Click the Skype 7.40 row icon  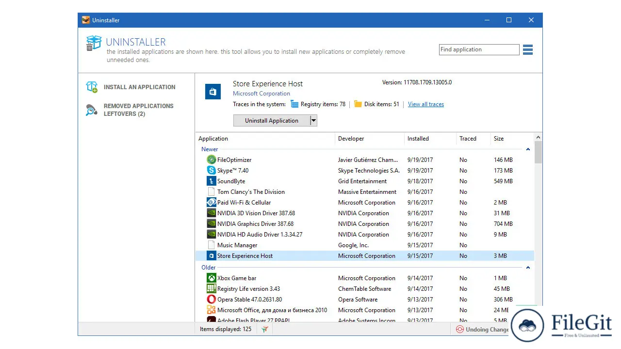211,171
